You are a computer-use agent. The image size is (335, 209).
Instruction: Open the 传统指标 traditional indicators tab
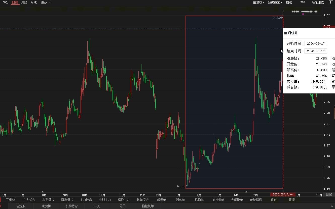click(x=256, y=200)
